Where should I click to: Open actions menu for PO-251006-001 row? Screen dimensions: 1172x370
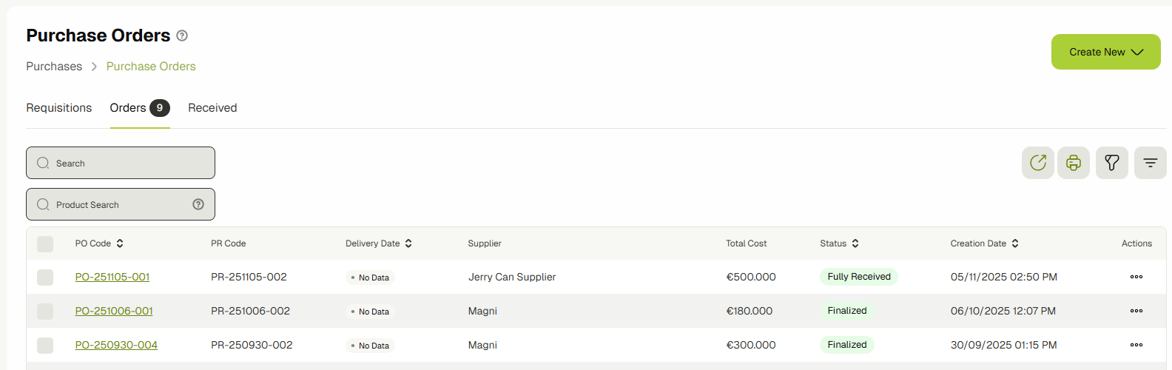[1136, 311]
